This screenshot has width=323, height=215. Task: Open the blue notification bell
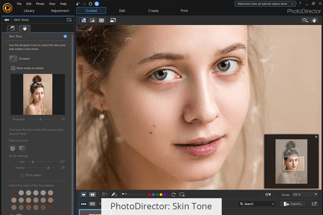pos(97,4)
